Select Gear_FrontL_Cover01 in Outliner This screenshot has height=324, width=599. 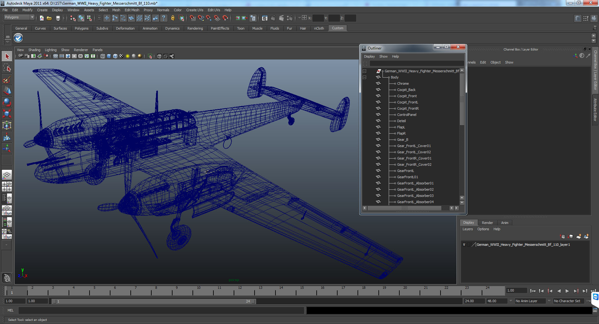pos(414,146)
